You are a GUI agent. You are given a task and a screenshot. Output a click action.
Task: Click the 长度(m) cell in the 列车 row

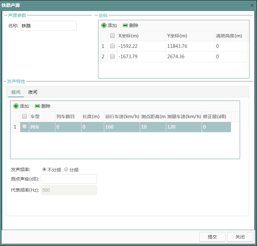click(x=93, y=127)
